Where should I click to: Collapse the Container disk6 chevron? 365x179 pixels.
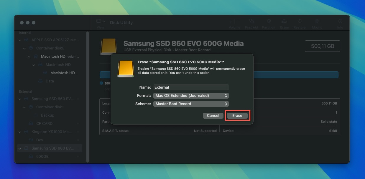[24, 48]
